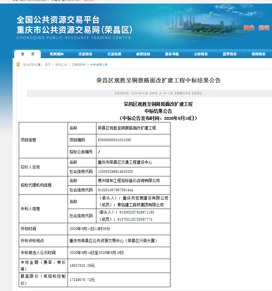Open the 政策法规 section
This screenshot has width=272, height=291.
coord(143,54)
